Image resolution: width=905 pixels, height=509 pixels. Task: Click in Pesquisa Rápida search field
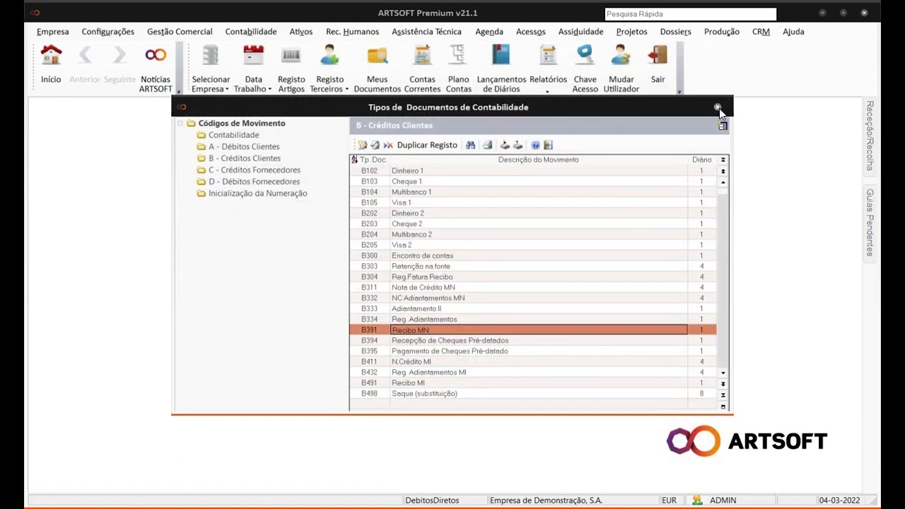coord(690,14)
